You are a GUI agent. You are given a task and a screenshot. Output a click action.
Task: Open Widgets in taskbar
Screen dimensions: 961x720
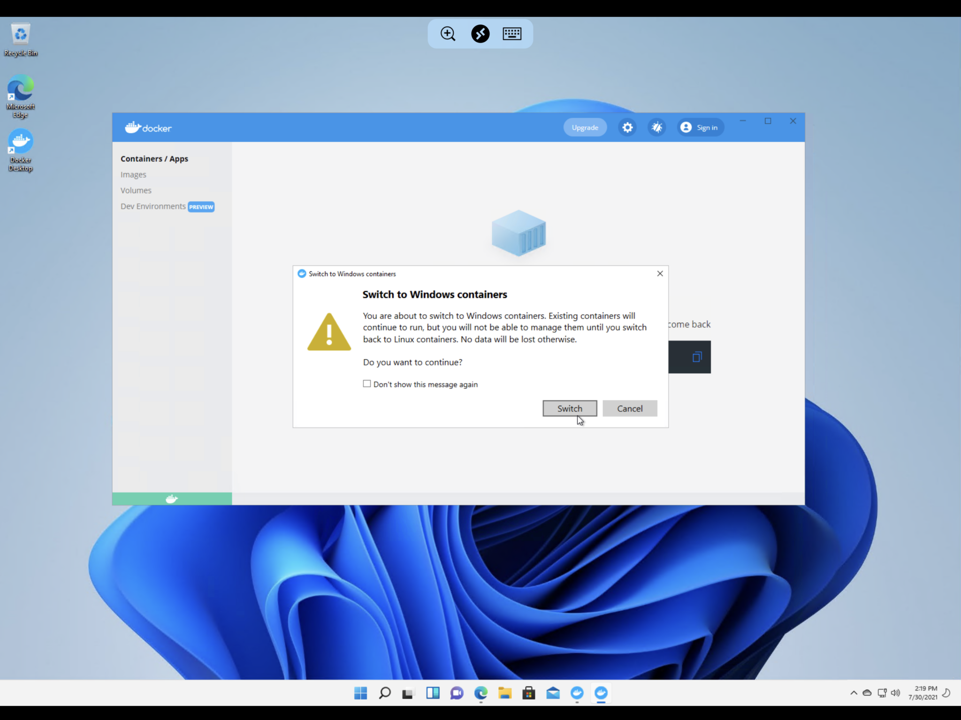tap(433, 693)
